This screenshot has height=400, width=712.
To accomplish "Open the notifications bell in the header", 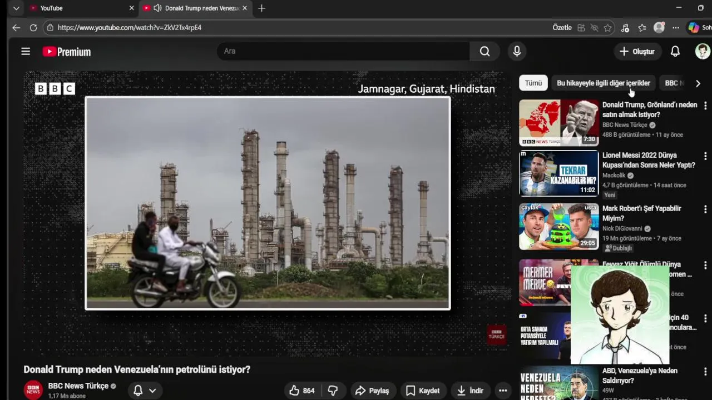I will (675, 51).
